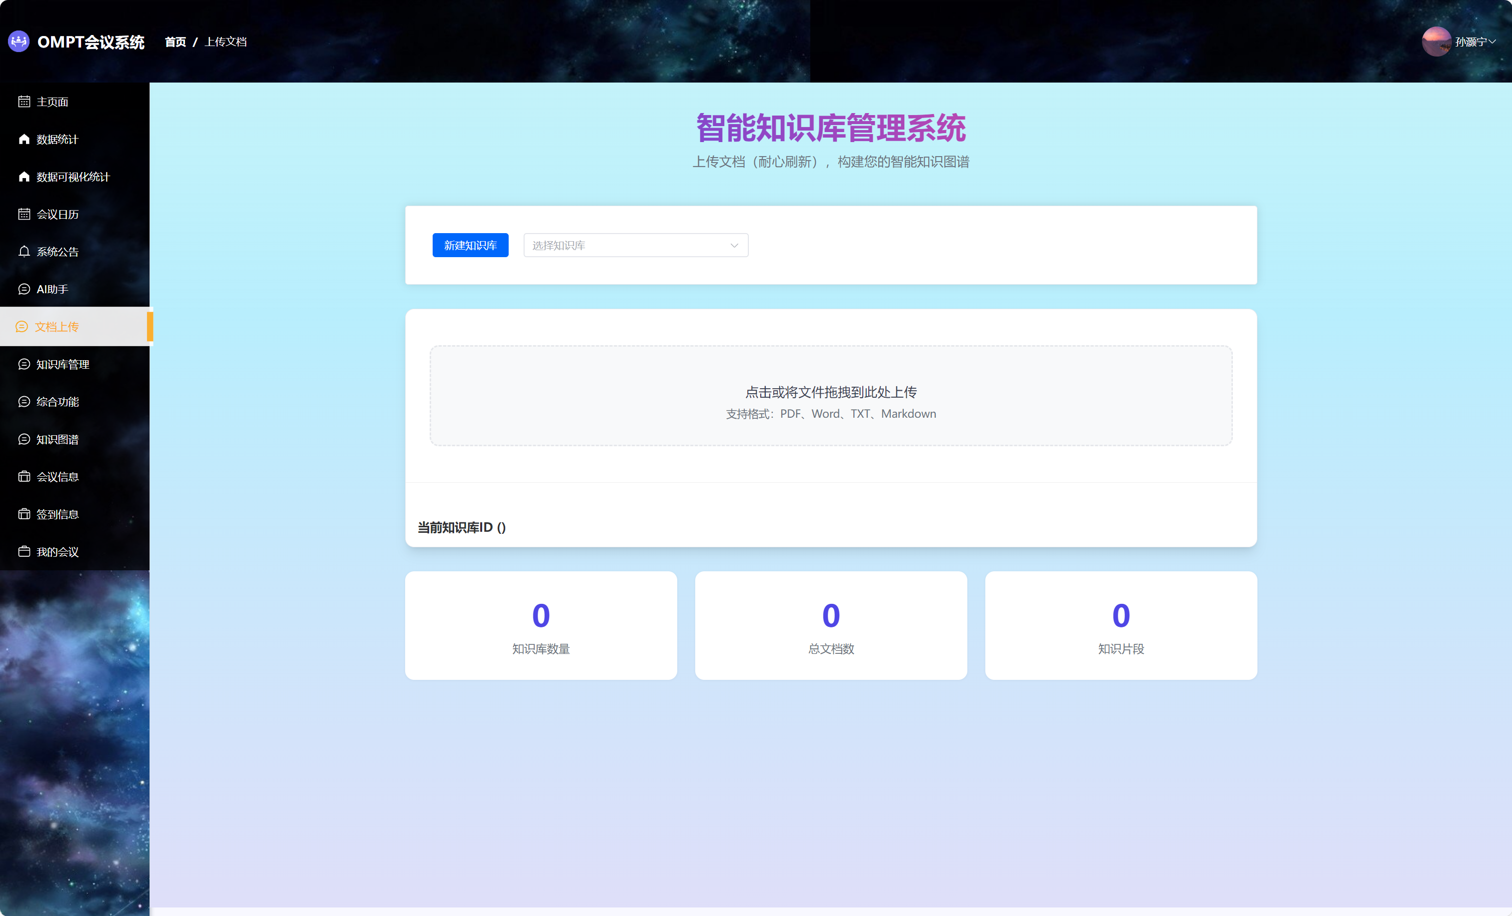This screenshot has width=1512, height=916.
Task: Click the 上传文档 breadcrumb
Action: click(x=226, y=42)
